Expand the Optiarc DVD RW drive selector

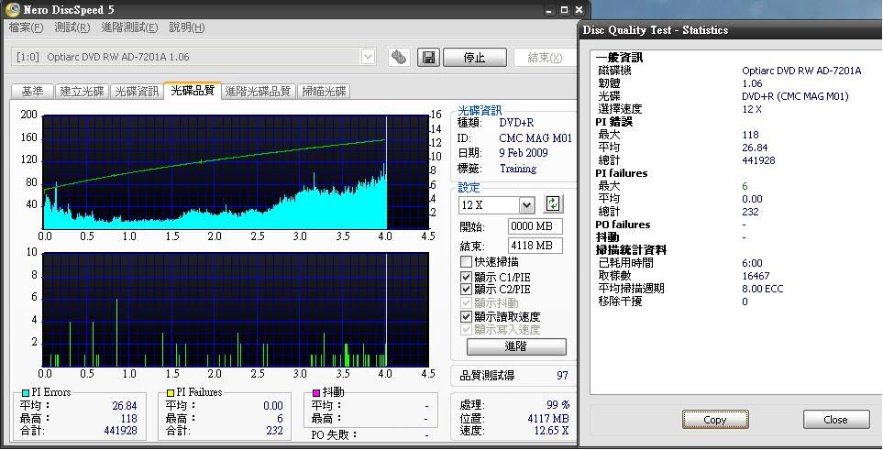[x=368, y=57]
